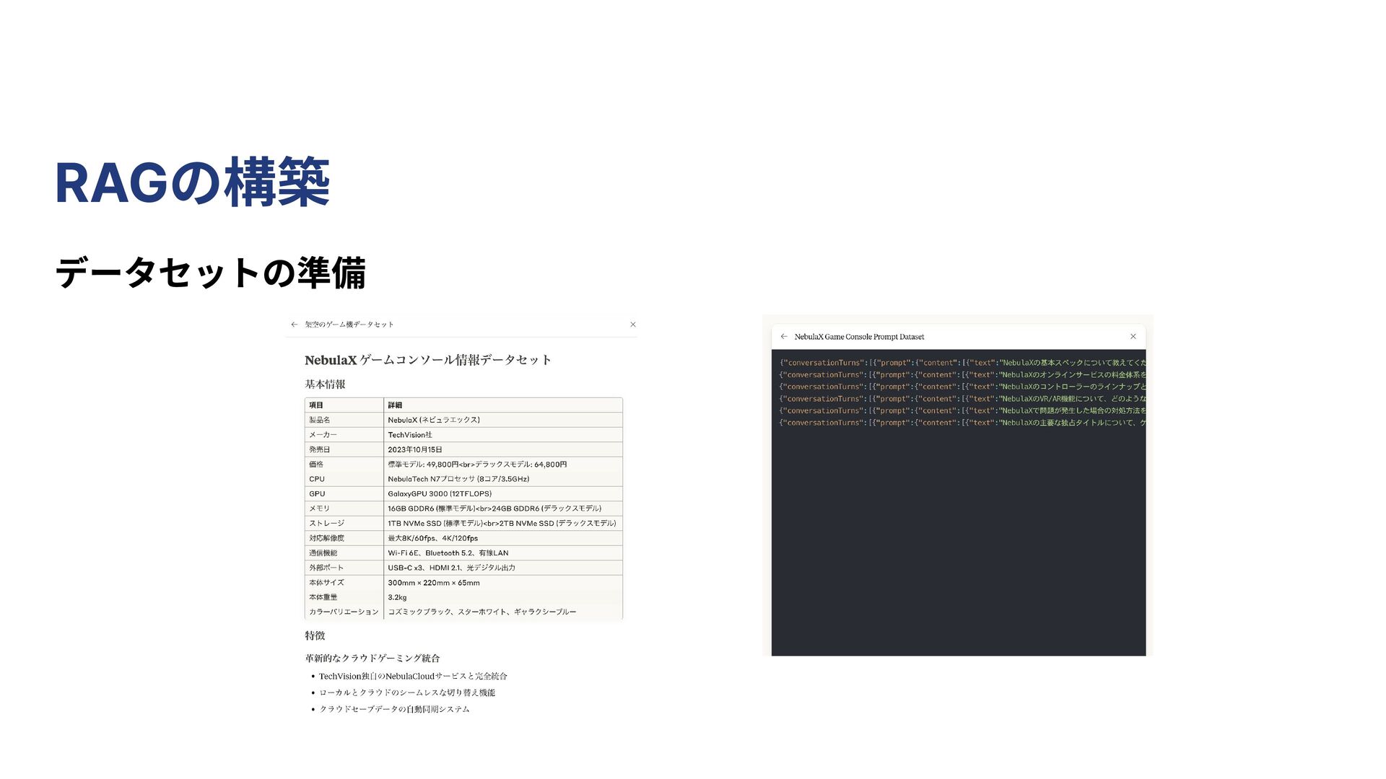
Task: Click back arrow in 架空のゲーム機データセット panel
Action: pyautogui.click(x=294, y=325)
